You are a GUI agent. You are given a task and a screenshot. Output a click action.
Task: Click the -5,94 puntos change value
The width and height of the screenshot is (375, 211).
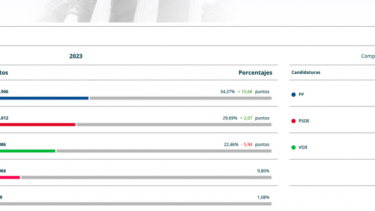coord(255,144)
